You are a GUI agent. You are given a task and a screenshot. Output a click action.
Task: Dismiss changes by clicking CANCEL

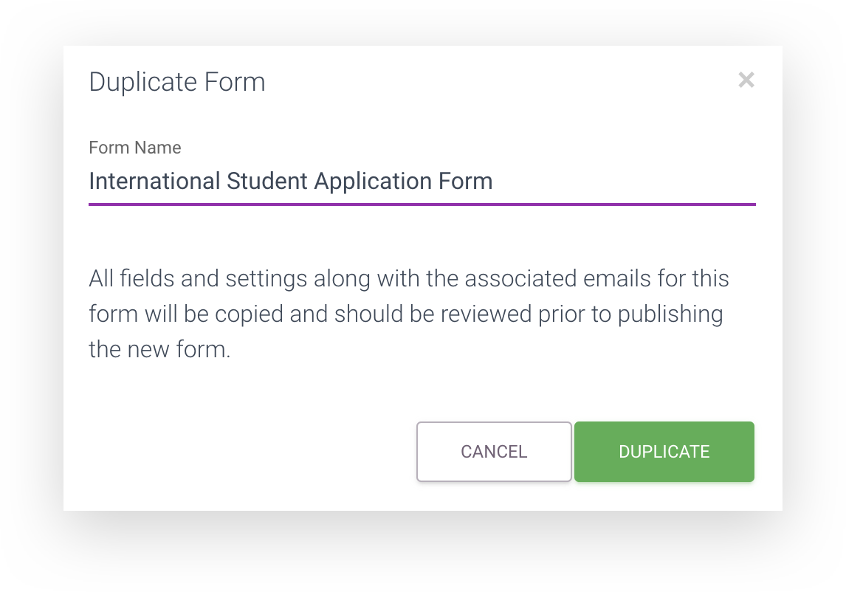point(493,451)
